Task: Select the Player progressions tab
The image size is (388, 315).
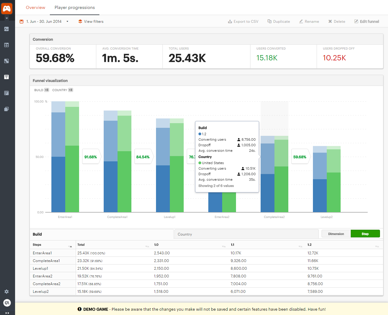Action: pos(74,8)
